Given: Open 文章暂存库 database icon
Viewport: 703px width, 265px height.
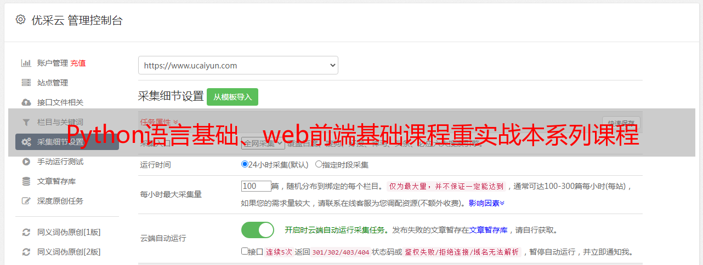Looking at the screenshot, I should click(x=26, y=181).
